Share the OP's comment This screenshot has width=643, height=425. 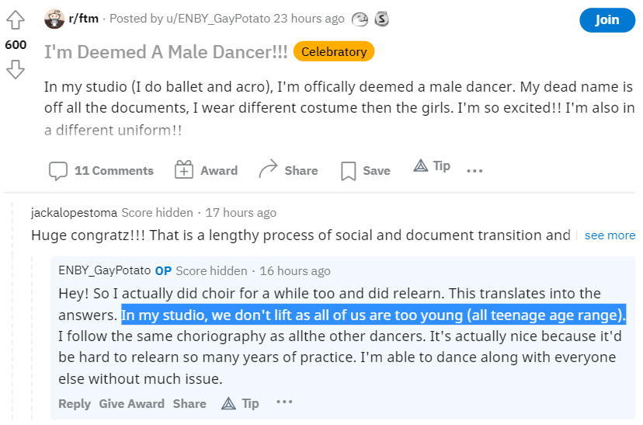tap(189, 404)
